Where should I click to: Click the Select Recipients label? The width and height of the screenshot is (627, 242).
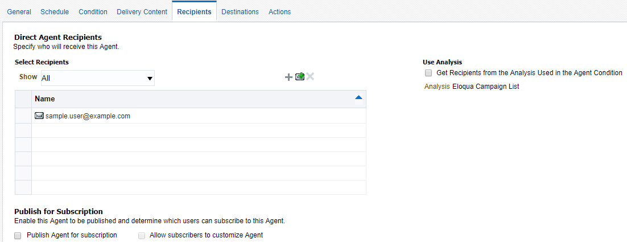(42, 63)
